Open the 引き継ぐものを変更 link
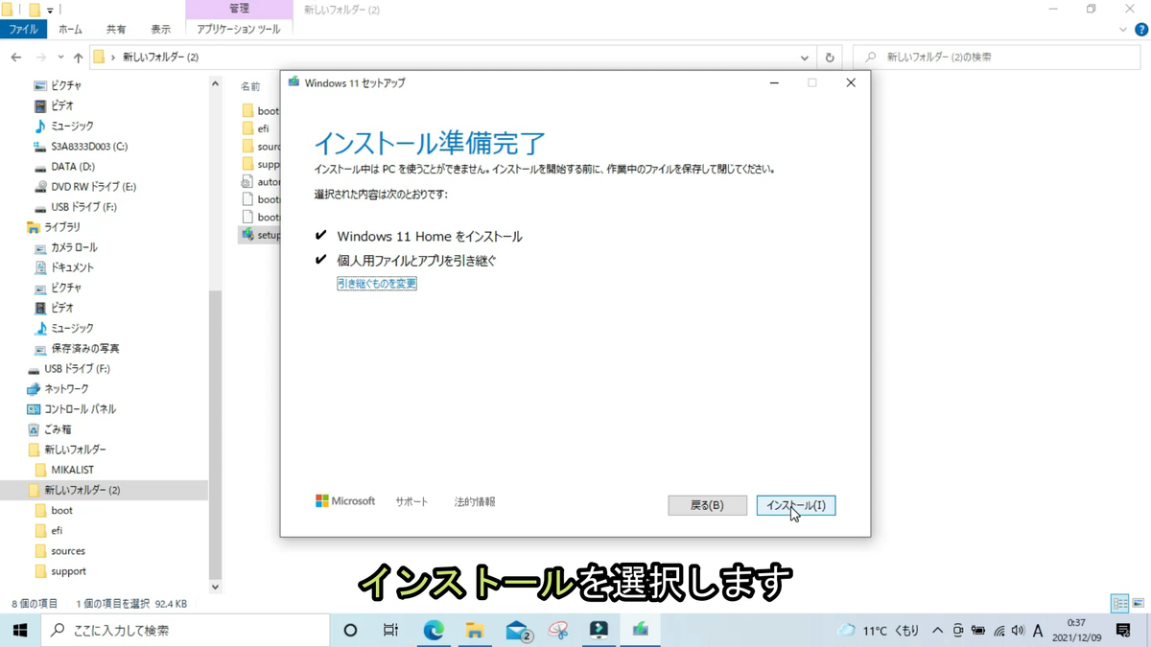The height and width of the screenshot is (647, 1151). pos(377,284)
